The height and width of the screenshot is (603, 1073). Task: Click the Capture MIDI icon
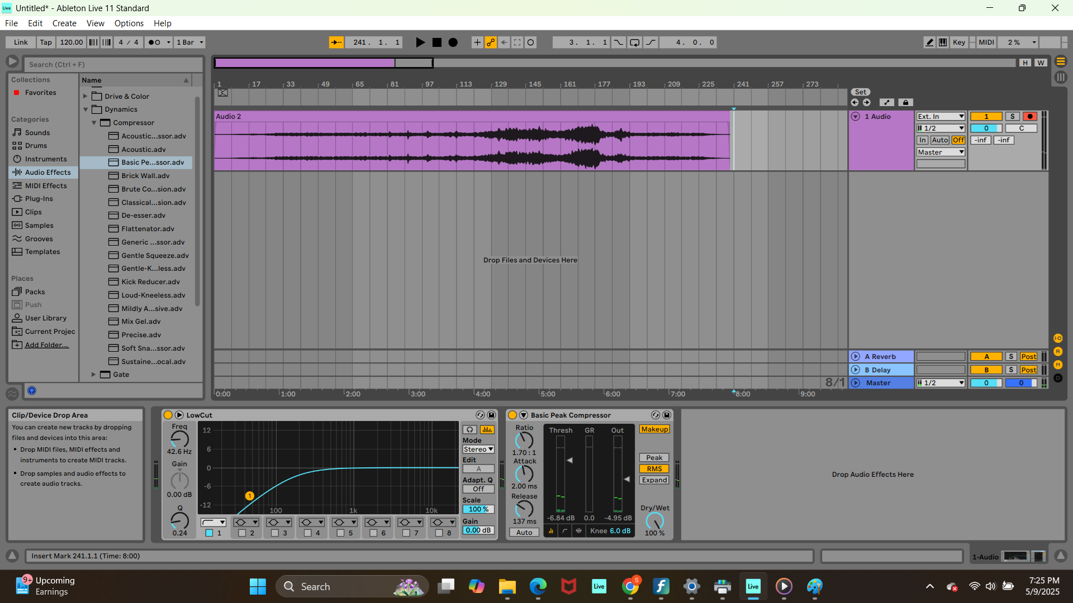click(517, 42)
